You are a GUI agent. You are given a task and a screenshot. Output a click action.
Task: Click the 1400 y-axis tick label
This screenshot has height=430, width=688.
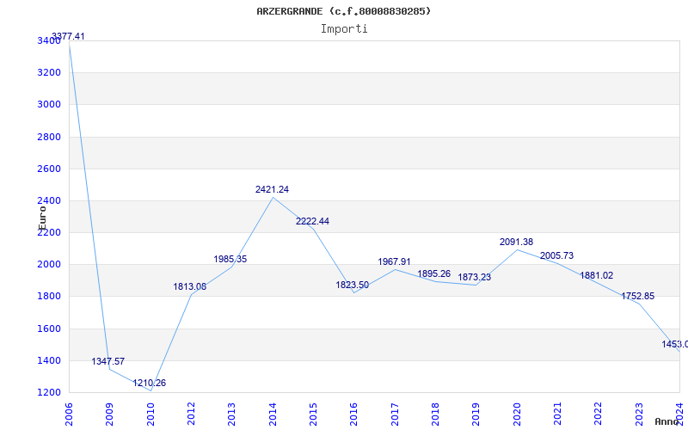pyautogui.click(x=49, y=360)
